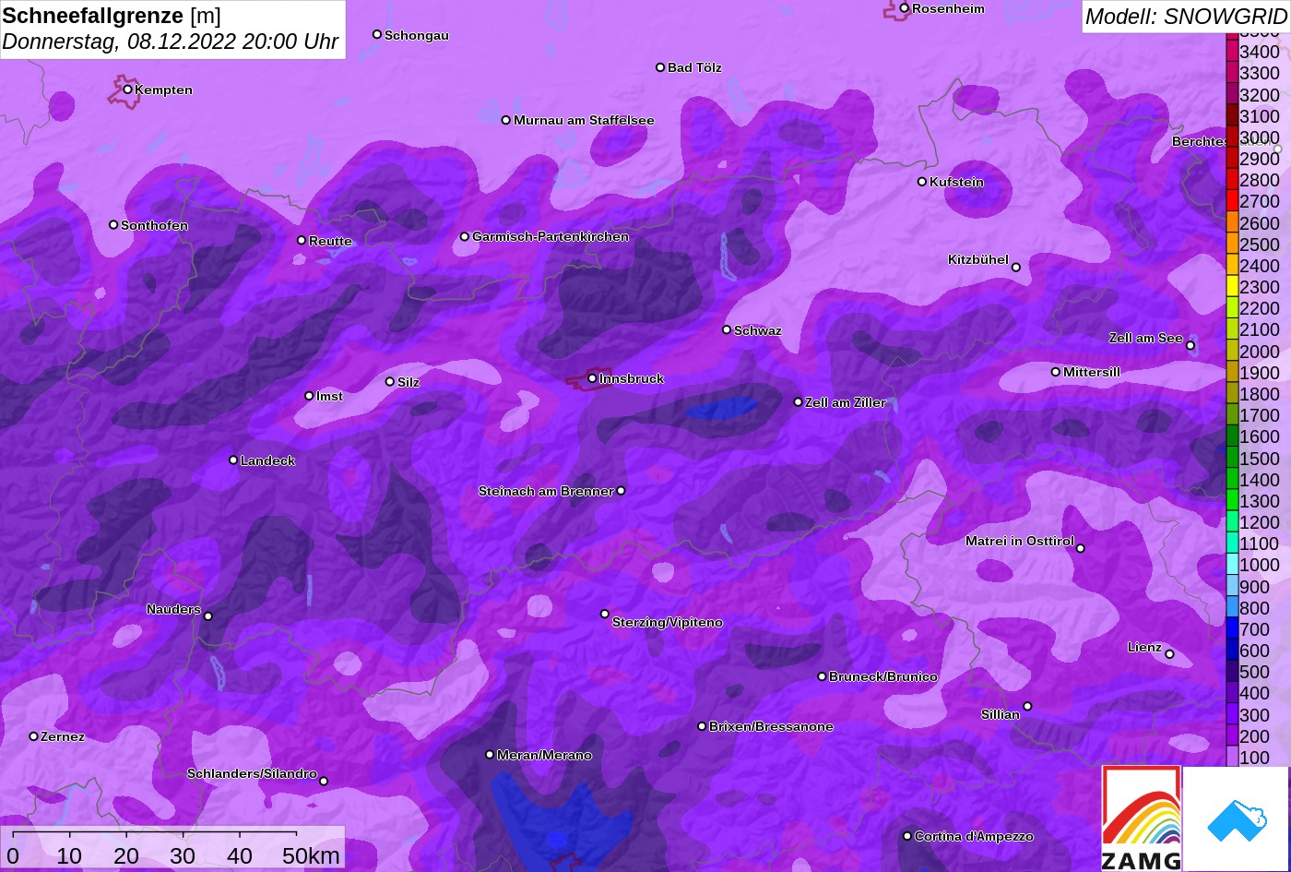Image resolution: width=1291 pixels, height=872 pixels.
Task: Click the Garmisch-Partenkirchen label
Action: [x=551, y=237]
